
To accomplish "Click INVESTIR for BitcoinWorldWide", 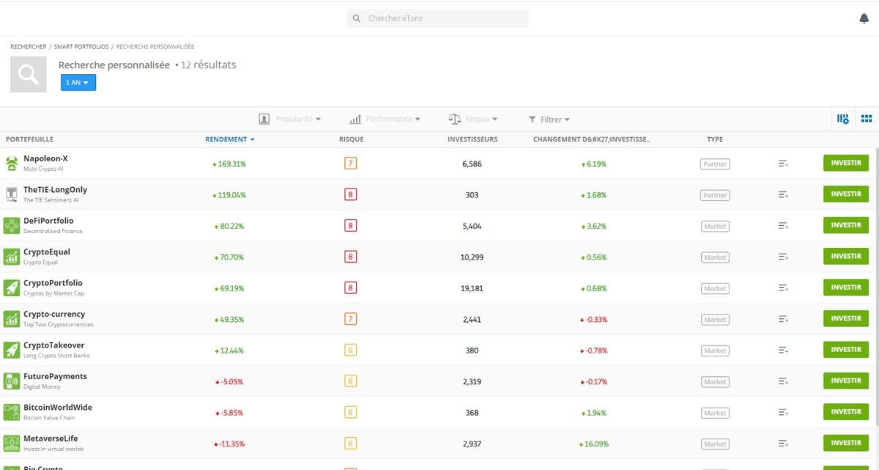I will tap(846, 412).
